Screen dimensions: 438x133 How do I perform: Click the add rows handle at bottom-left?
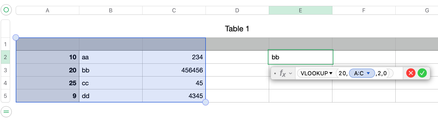(x=6, y=112)
